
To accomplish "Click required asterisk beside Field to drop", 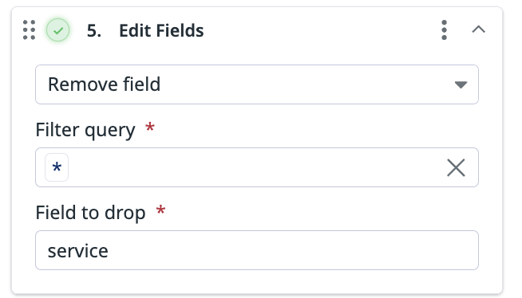I will (160, 210).
